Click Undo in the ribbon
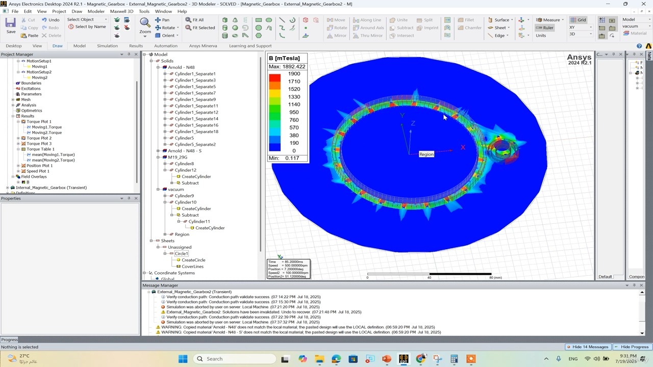 (x=50, y=20)
